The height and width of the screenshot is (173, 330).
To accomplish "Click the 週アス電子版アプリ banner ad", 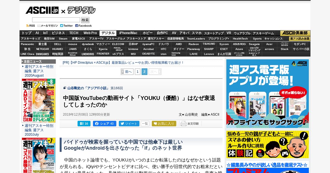I will 268,94.
